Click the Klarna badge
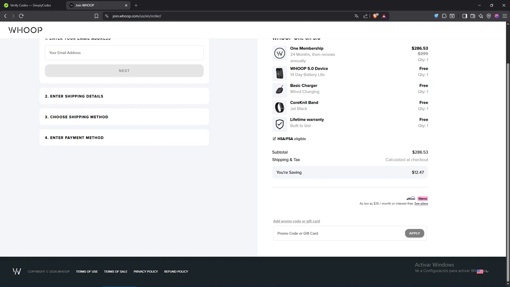 click(423, 199)
